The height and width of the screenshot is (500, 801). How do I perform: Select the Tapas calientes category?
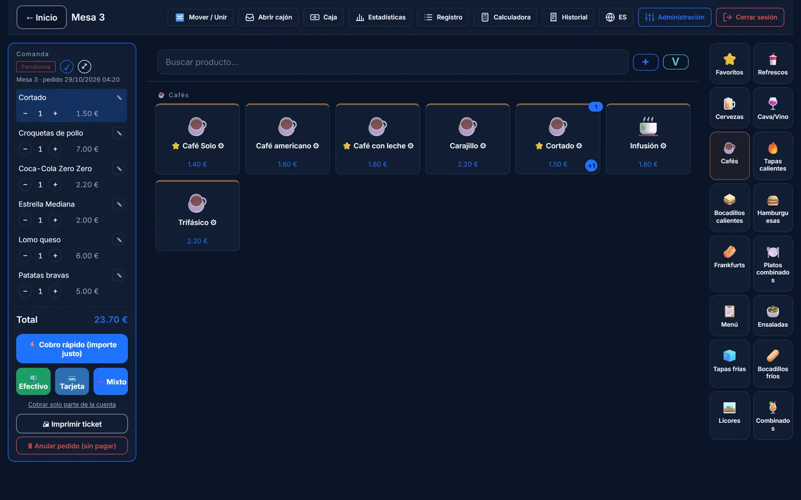(x=773, y=156)
